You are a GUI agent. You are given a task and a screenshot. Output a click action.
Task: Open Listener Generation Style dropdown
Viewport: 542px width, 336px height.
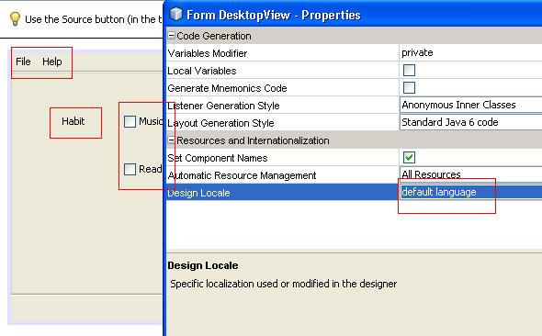point(470,105)
